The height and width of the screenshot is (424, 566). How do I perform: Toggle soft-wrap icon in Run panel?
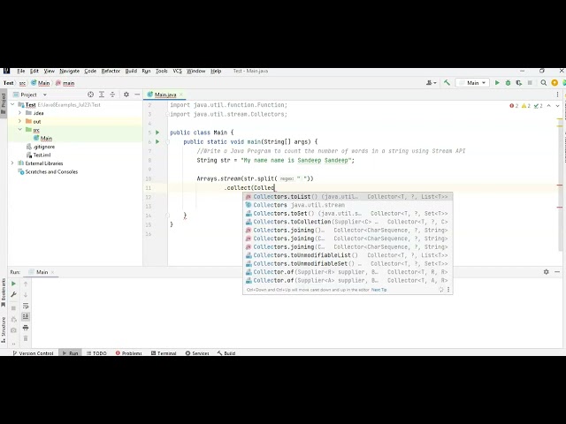(x=26, y=306)
